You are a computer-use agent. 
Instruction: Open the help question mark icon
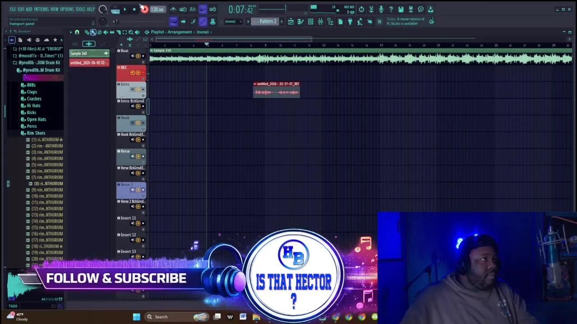pyautogui.click(x=391, y=9)
